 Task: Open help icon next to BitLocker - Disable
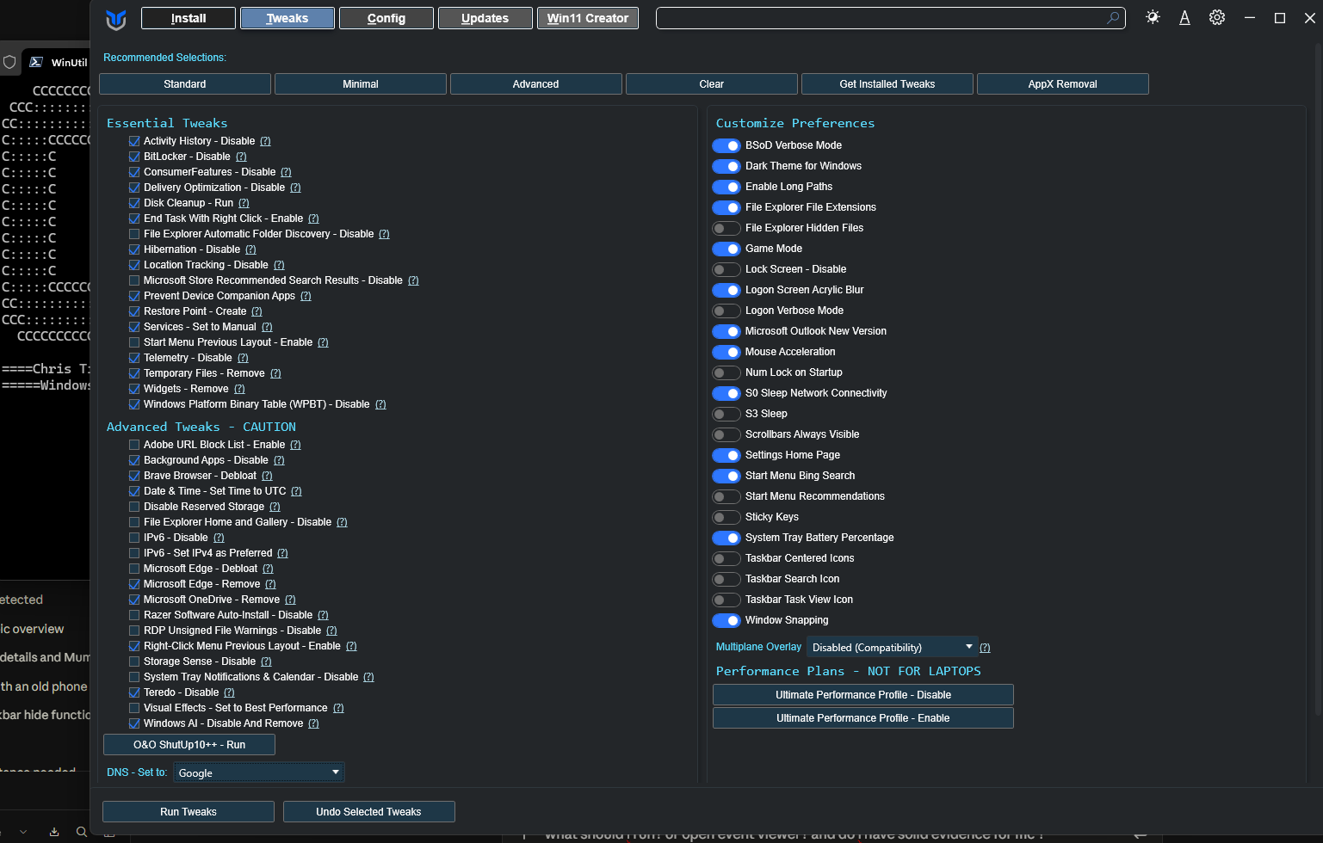click(x=241, y=157)
